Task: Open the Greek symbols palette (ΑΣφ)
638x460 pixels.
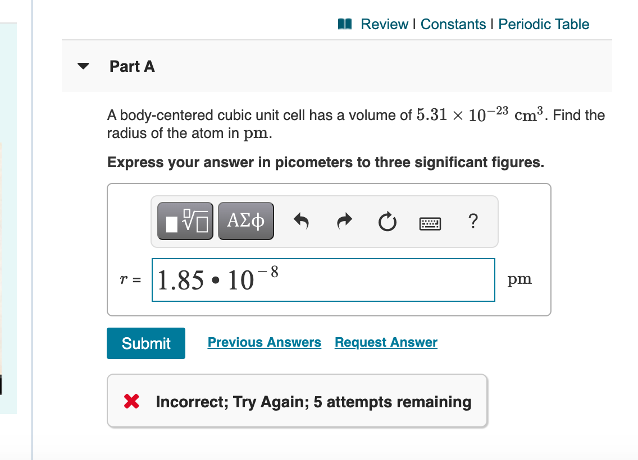Action: [x=245, y=220]
